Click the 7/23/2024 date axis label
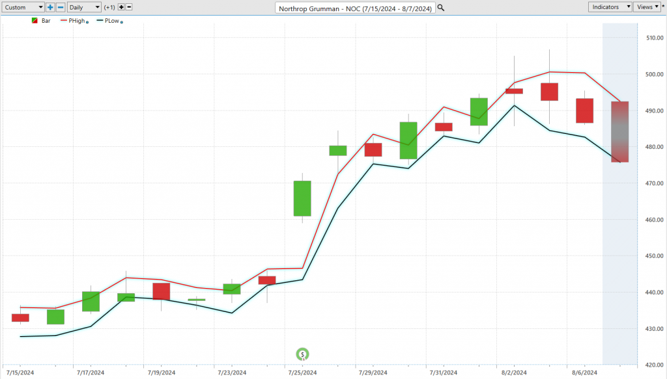The image size is (667, 379). [x=232, y=372]
